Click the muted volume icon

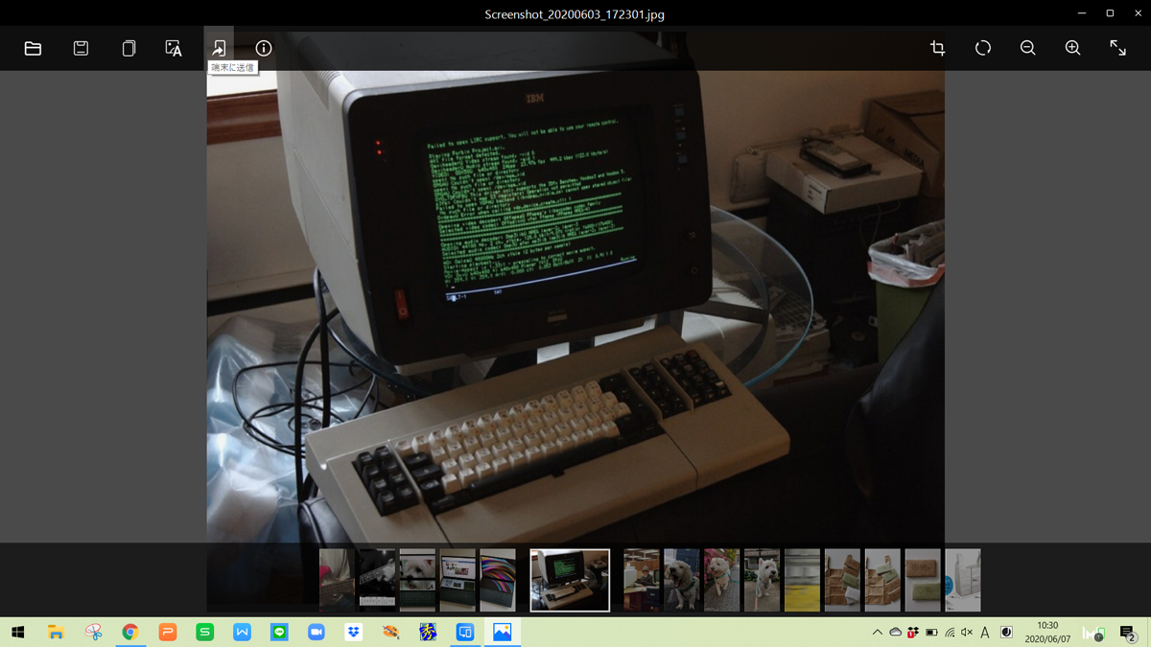pos(967,633)
